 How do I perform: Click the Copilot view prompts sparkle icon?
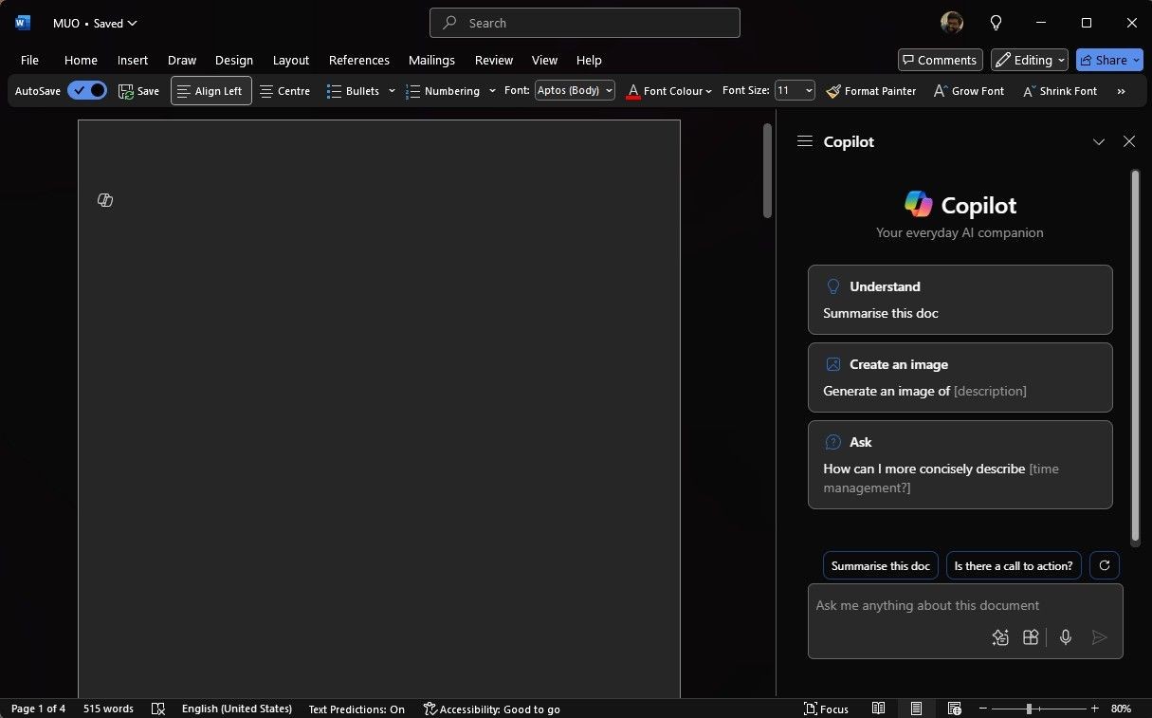pos(1000,637)
